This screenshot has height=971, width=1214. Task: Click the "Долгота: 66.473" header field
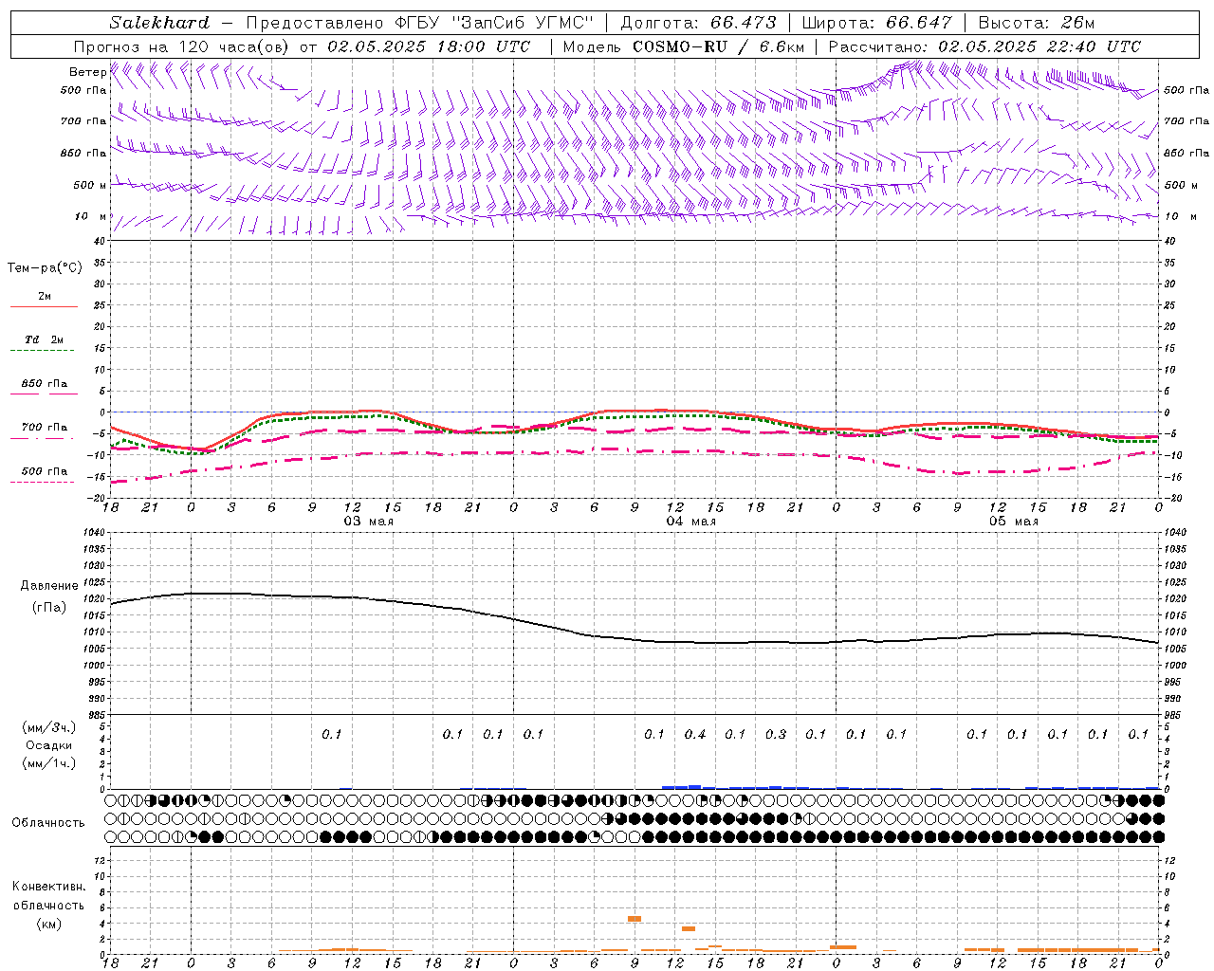pyautogui.click(x=698, y=23)
